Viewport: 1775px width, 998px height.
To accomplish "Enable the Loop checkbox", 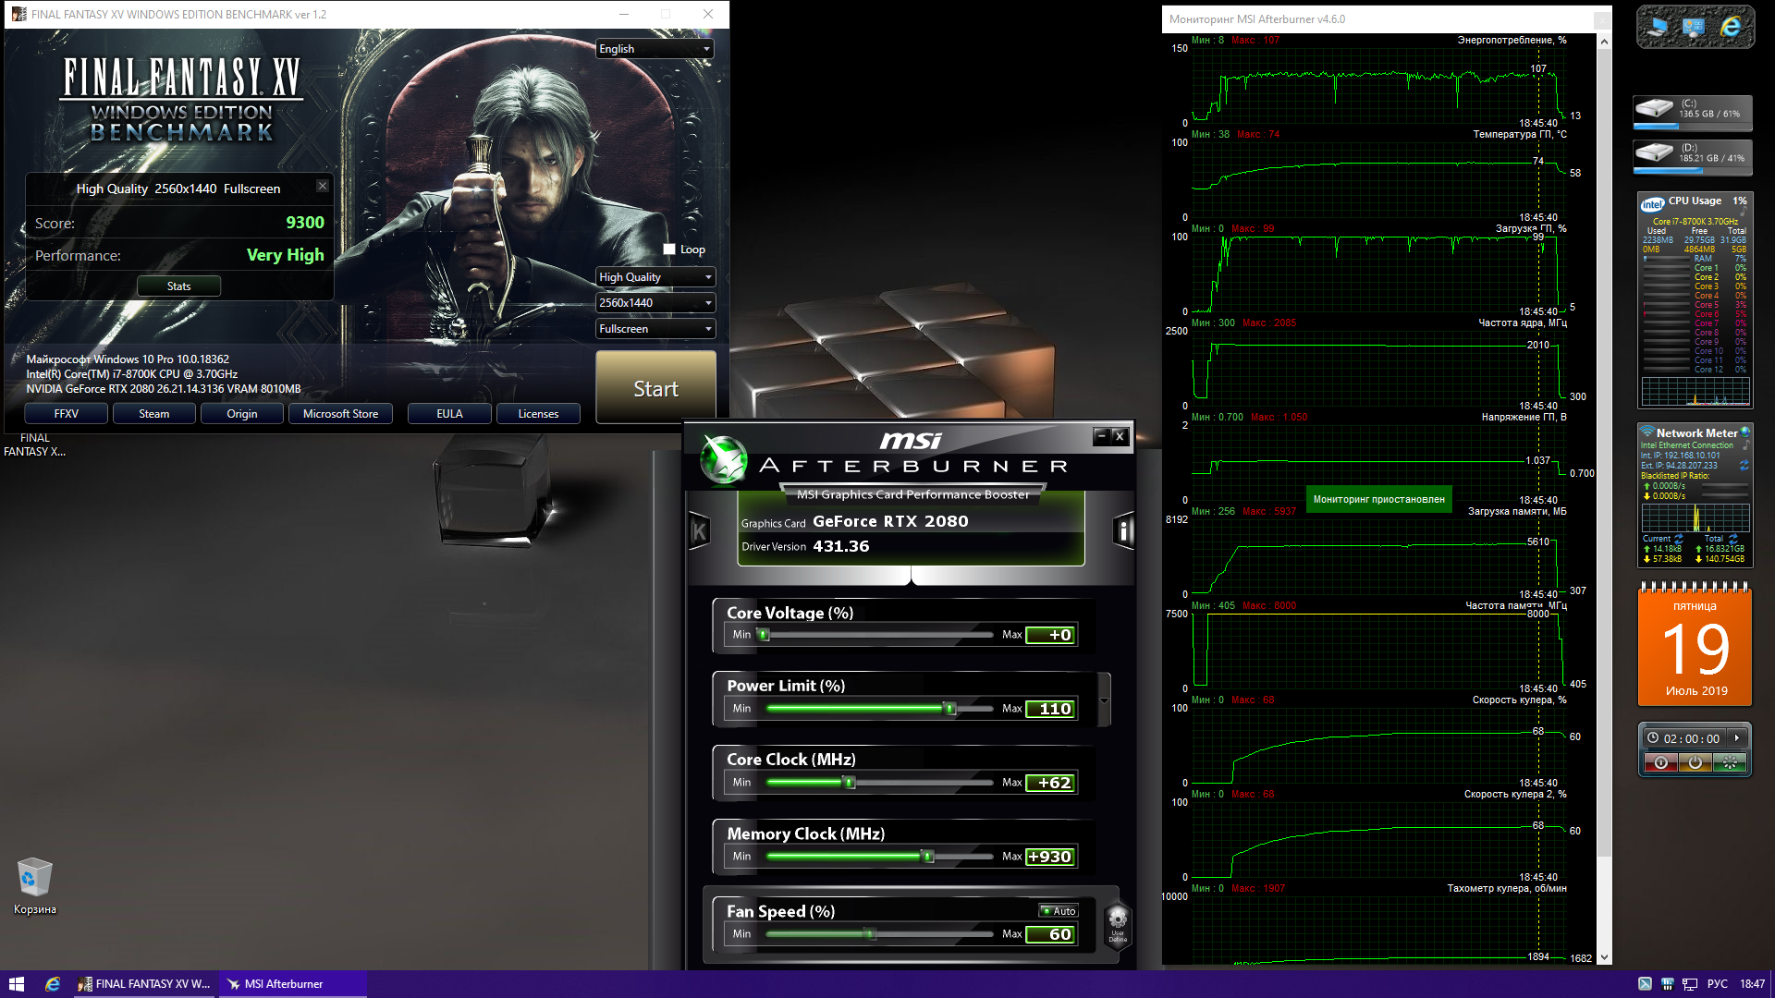I will click(669, 249).
